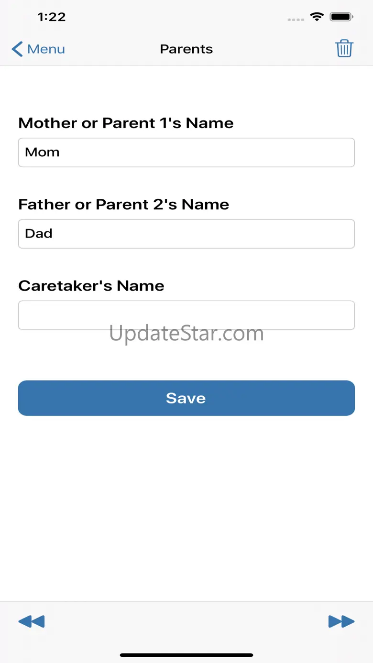This screenshot has width=373, height=663.
Task: Tap the blank area below the Save button
Action: tap(186, 502)
